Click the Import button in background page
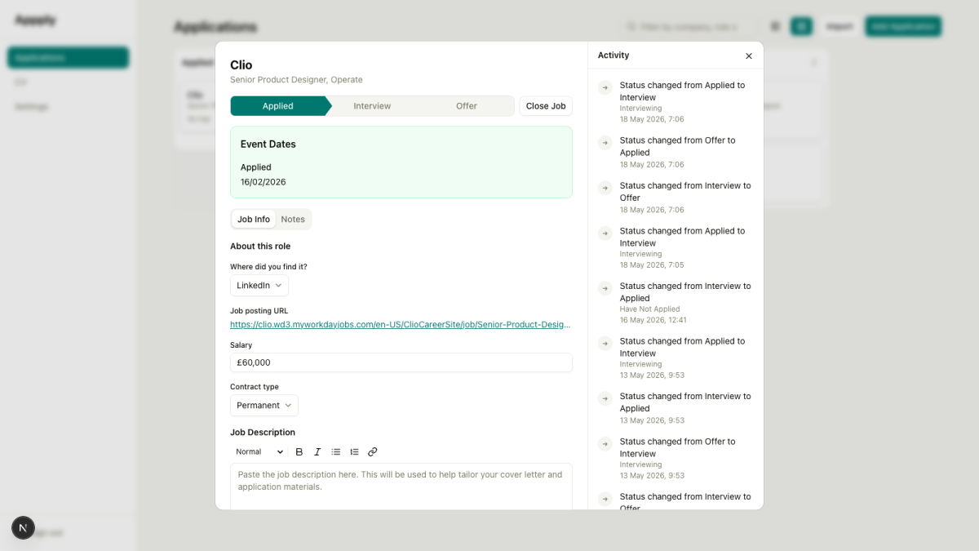 [x=839, y=26]
